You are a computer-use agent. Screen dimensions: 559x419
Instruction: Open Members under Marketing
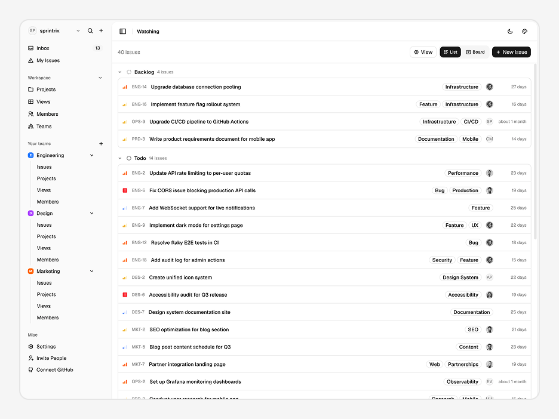pos(48,318)
